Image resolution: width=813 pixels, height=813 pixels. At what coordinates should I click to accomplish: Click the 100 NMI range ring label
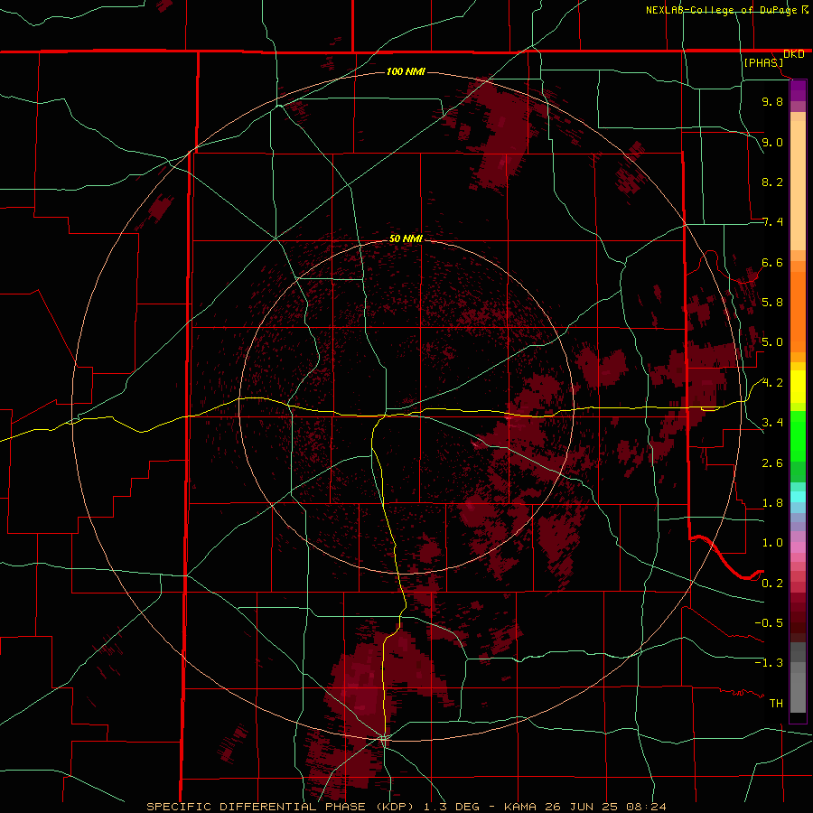tap(406, 71)
